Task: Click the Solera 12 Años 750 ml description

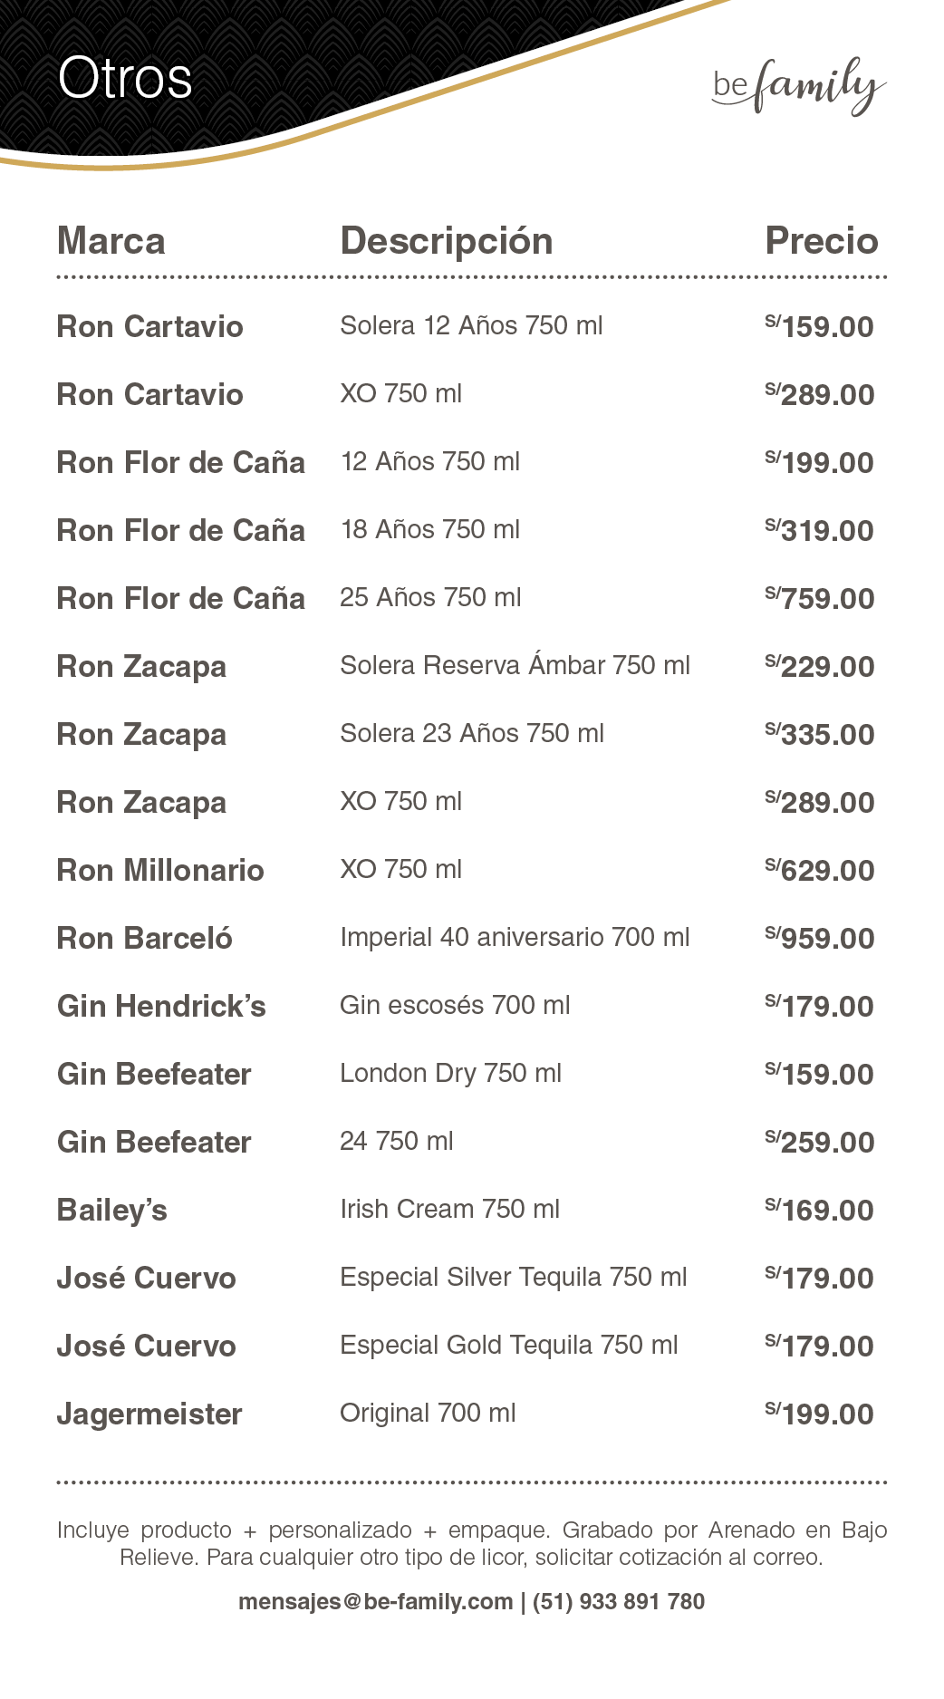Action: coord(471,325)
